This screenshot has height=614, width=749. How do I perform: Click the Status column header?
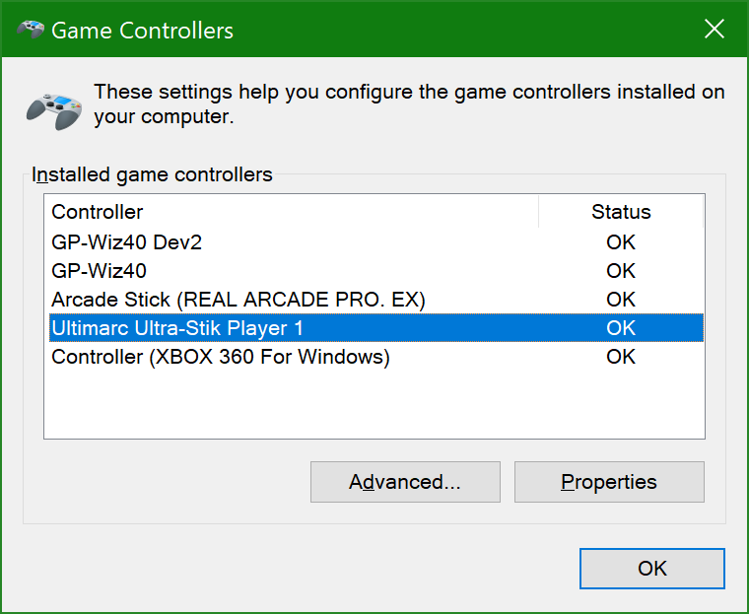click(621, 212)
